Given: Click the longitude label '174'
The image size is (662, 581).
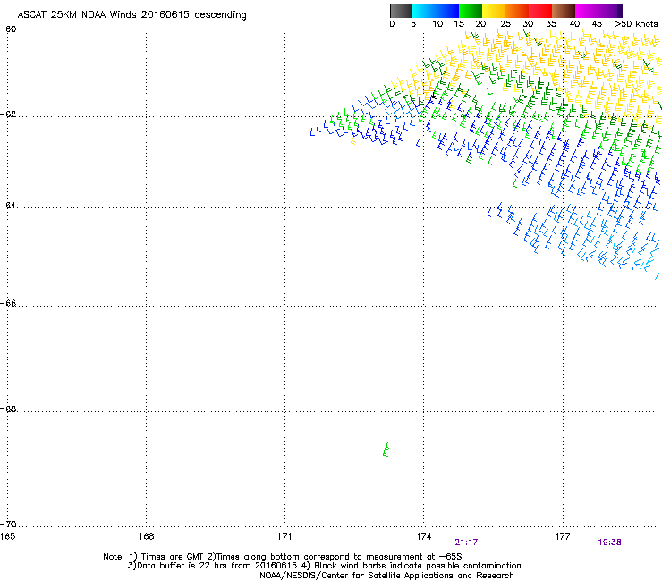Looking at the screenshot, I should pos(423,536).
